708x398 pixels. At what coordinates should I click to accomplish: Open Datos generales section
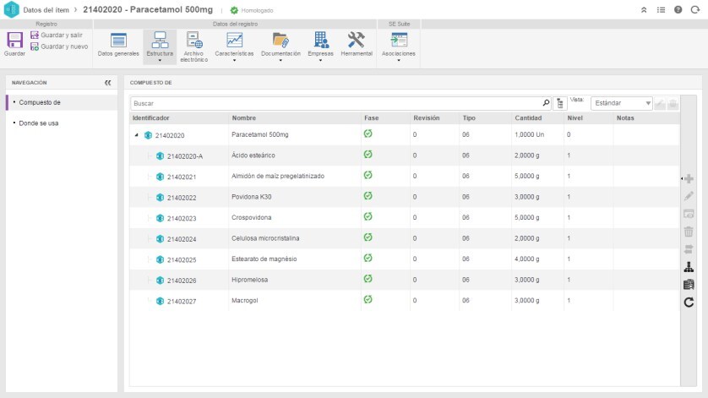tap(118, 45)
